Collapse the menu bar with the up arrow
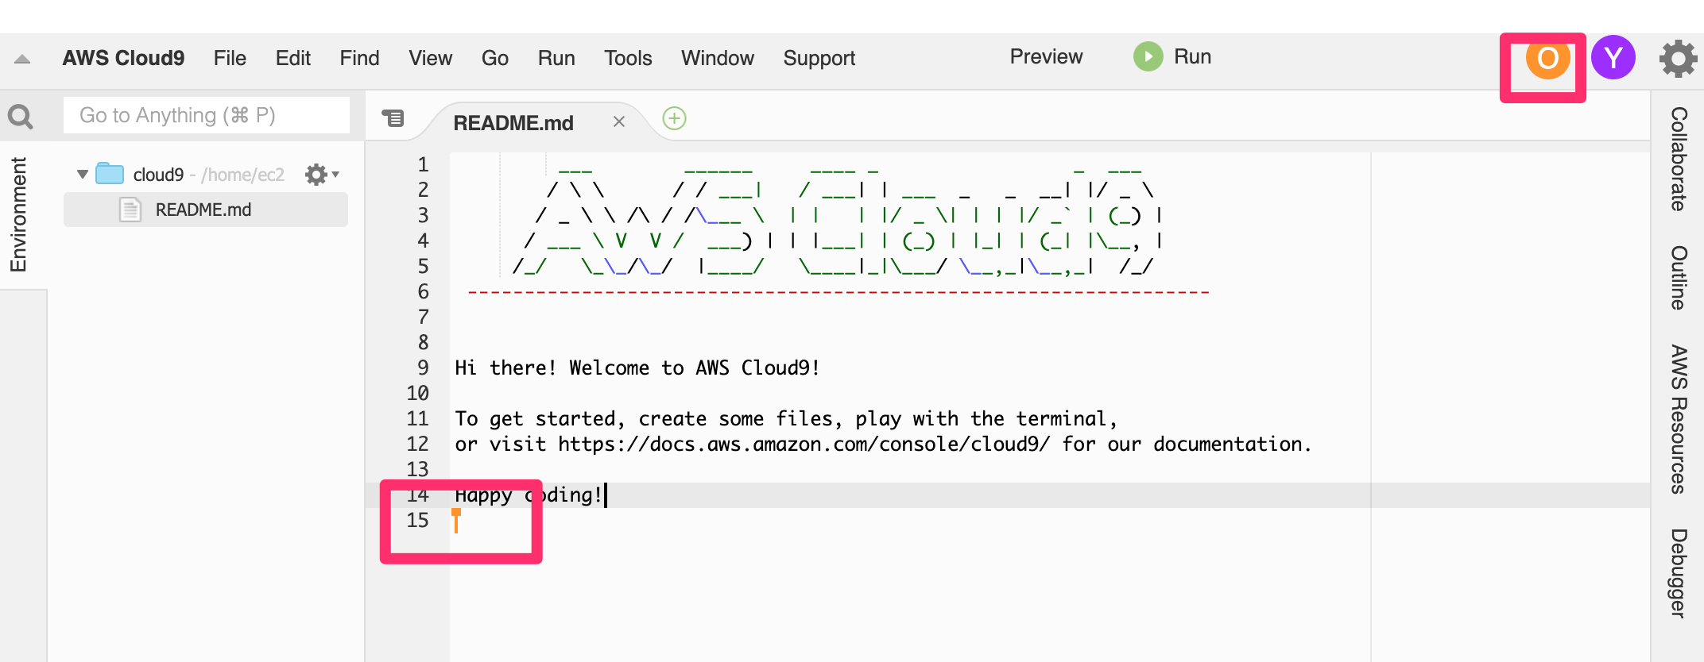The height and width of the screenshot is (662, 1704). 22,59
